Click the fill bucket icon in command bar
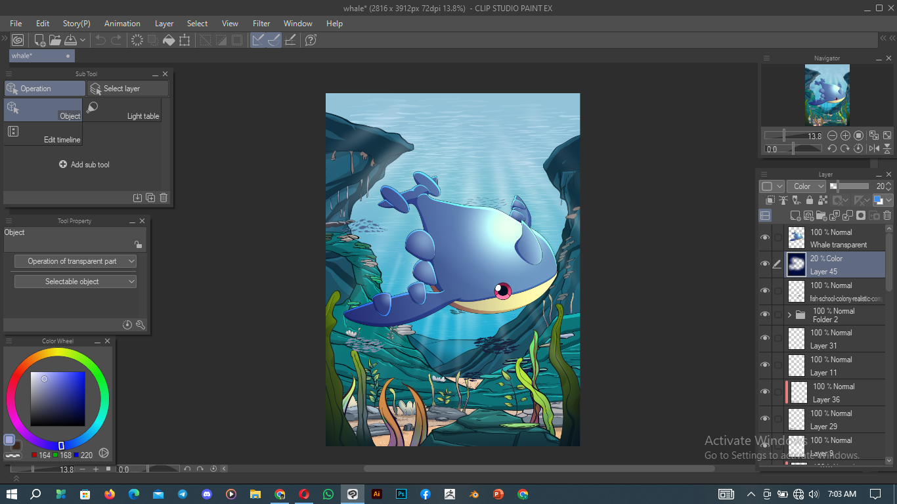The width and height of the screenshot is (897, 504). tap(169, 40)
